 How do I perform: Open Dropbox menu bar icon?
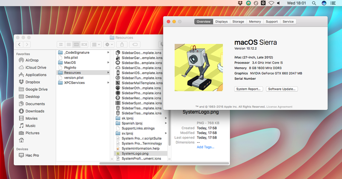point(240,3)
